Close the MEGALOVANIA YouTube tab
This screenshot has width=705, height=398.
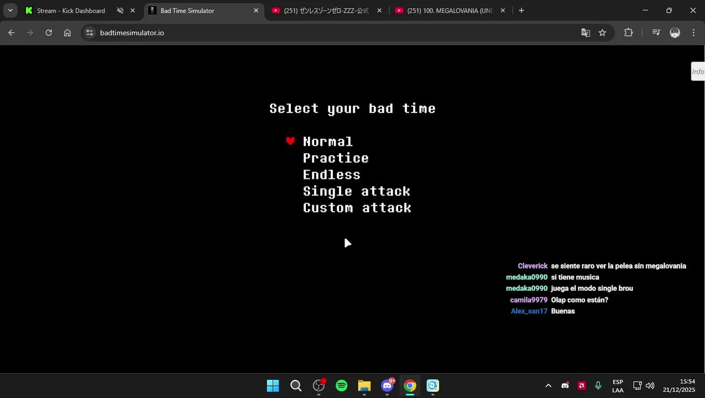503,11
